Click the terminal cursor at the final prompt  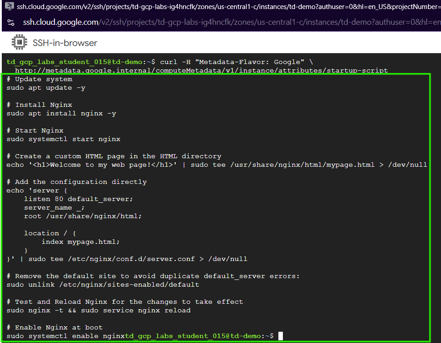tap(280, 336)
